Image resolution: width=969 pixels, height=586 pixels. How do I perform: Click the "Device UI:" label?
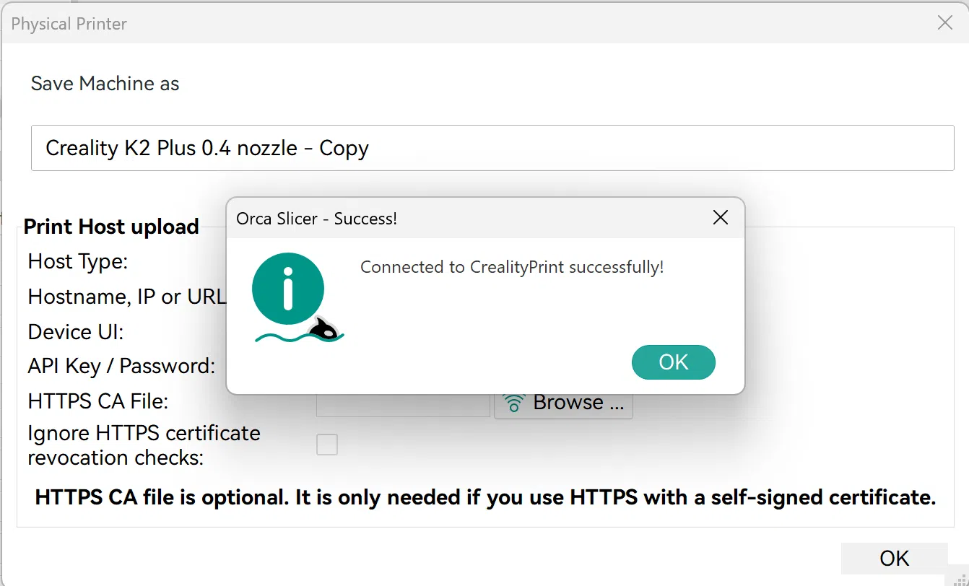pos(76,332)
